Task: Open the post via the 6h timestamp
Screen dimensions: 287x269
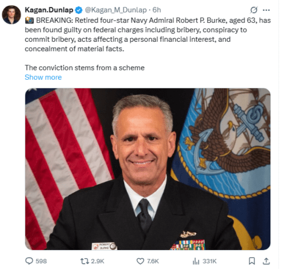Action: (x=157, y=10)
